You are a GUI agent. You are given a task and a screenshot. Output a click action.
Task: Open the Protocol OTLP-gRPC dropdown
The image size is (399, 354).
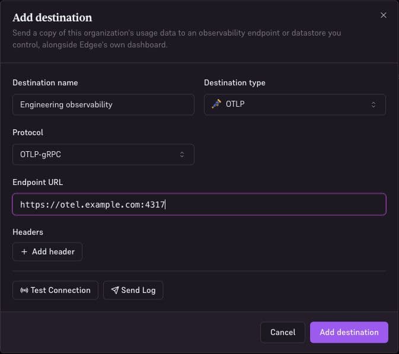103,155
